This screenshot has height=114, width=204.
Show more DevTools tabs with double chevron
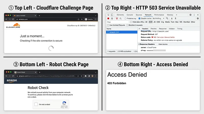tap(176, 15)
